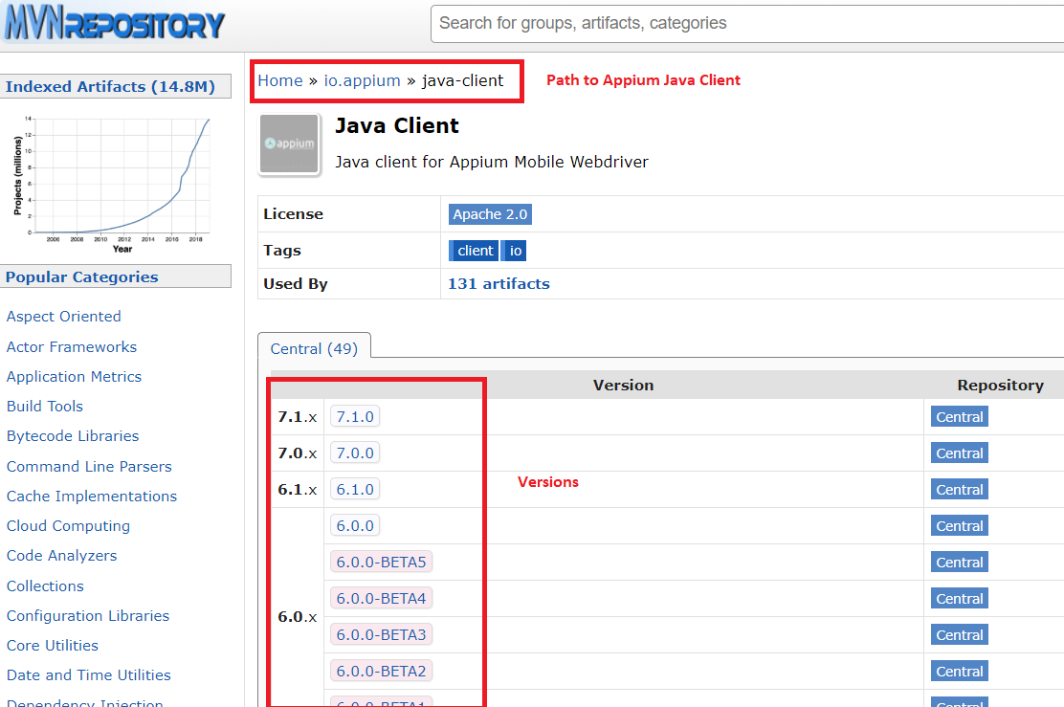Open version 6.0.0-BETA3
The image size is (1064, 707).
click(x=382, y=634)
